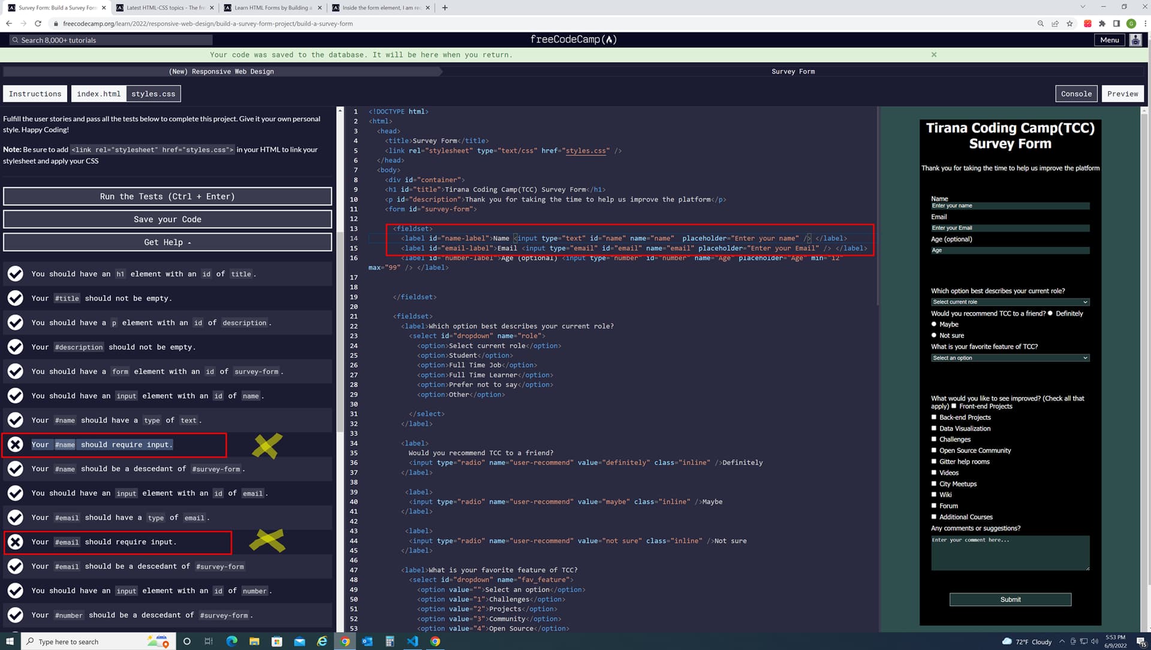1151x650 pixels.
Task: Reload the page with browser refresh icon
Action: point(38,23)
